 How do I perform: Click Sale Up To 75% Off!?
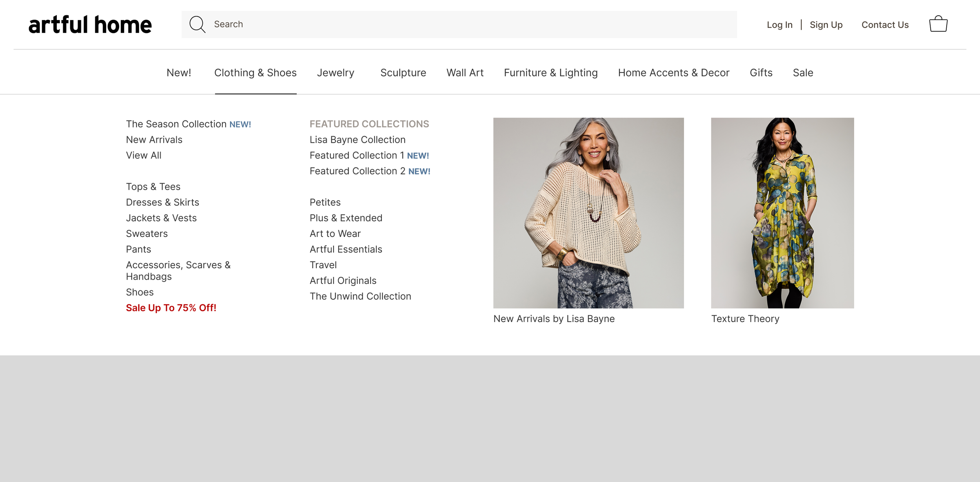pyautogui.click(x=171, y=308)
